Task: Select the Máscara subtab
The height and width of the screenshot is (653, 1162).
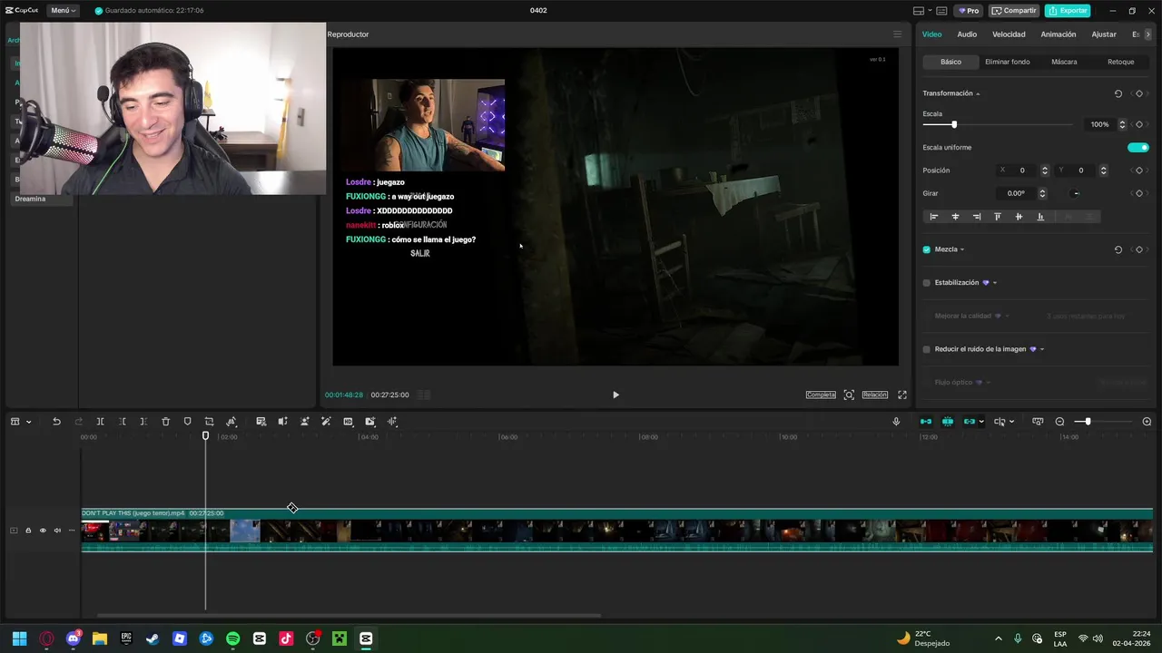Action: point(1064,62)
